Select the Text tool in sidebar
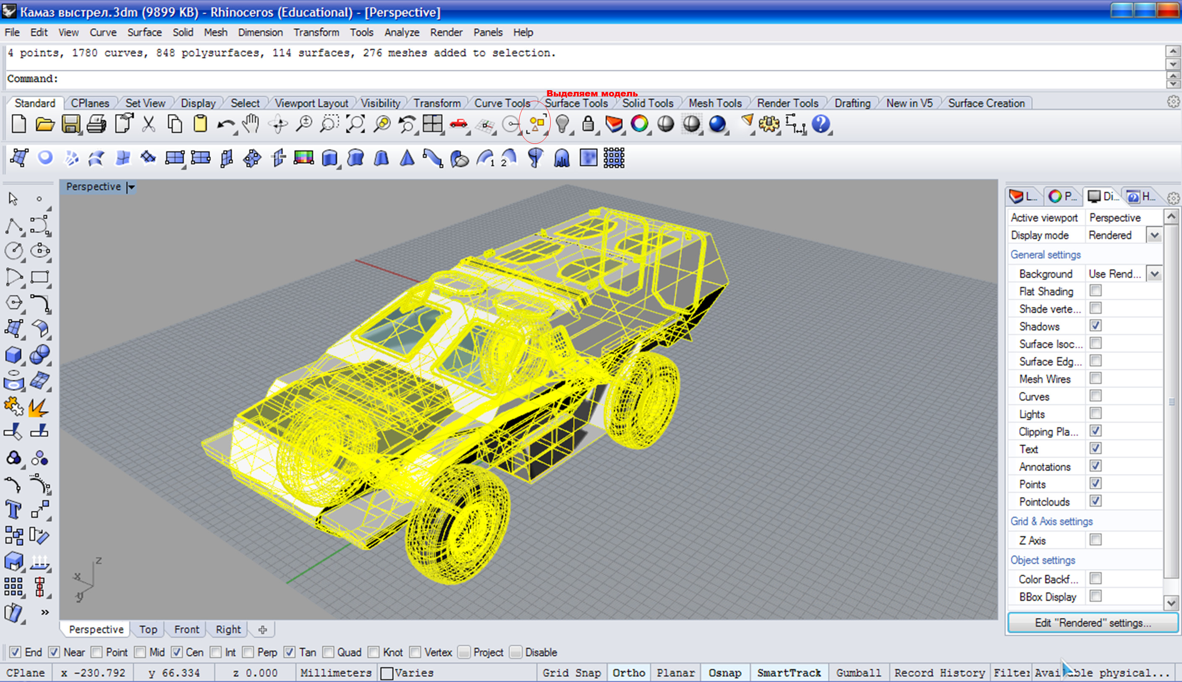The width and height of the screenshot is (1182, 682). [13, 509]
